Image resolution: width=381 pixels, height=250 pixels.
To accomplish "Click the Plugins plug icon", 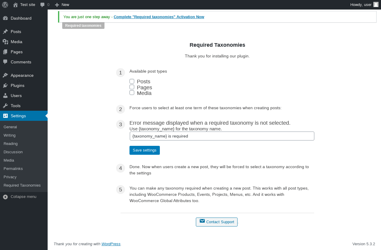I will [5, 85].
